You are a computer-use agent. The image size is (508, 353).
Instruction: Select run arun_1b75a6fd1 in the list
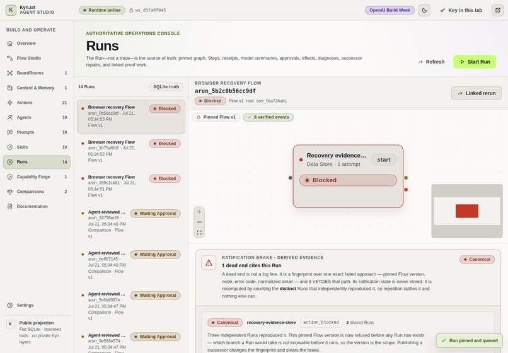(131, 151)
